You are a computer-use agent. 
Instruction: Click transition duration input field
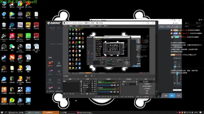pos(130,84)
